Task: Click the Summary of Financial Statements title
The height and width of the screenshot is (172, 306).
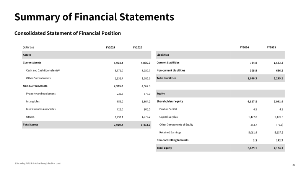Action: point(94,17)
